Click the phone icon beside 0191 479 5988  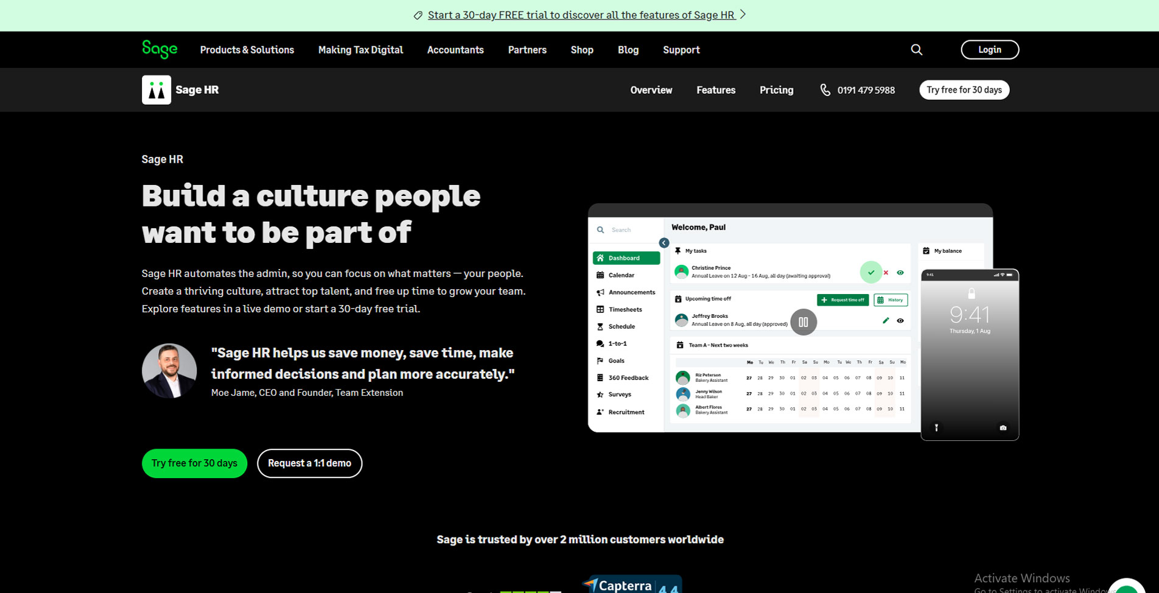[x=825, y=90]
